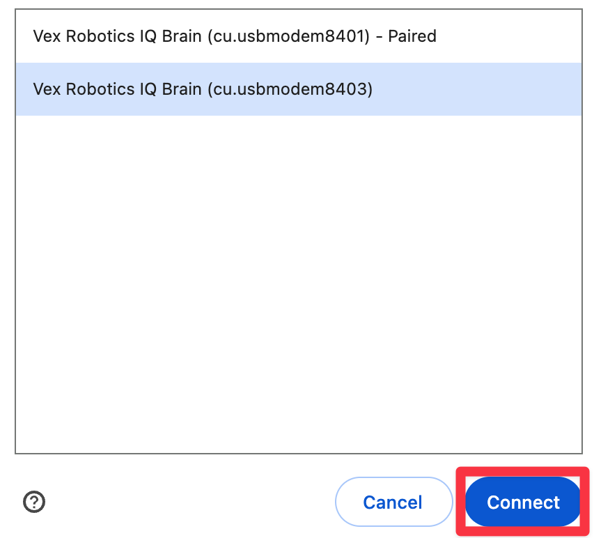
Task: Click the circled question mark for assistance
Action: (33, 502)
